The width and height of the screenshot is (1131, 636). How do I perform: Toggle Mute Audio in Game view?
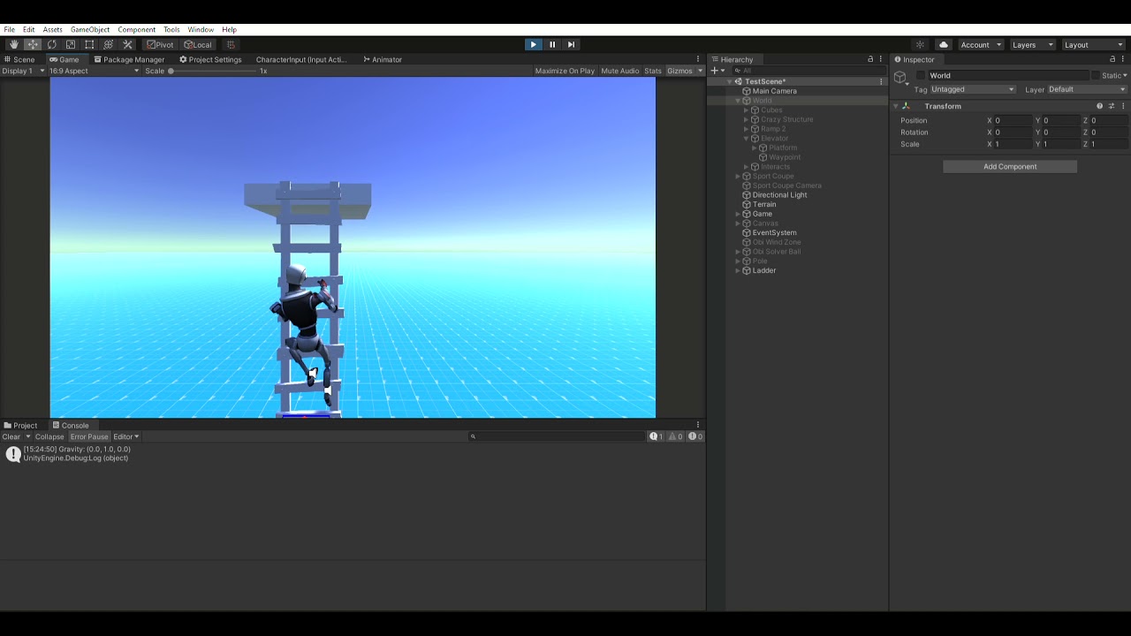point(620,71)
